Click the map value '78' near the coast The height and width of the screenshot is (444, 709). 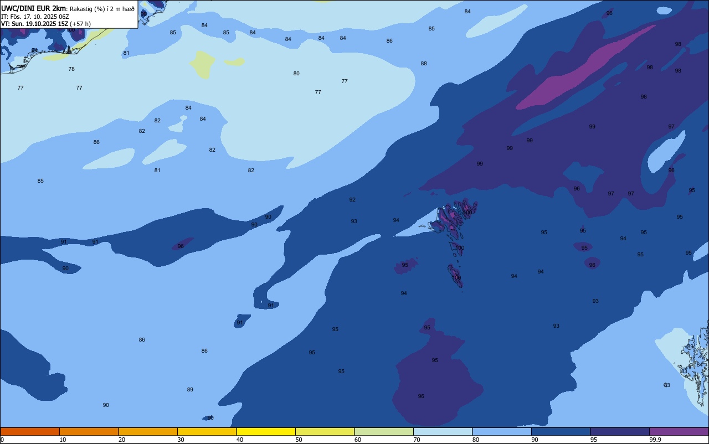(x=71, y=69)
